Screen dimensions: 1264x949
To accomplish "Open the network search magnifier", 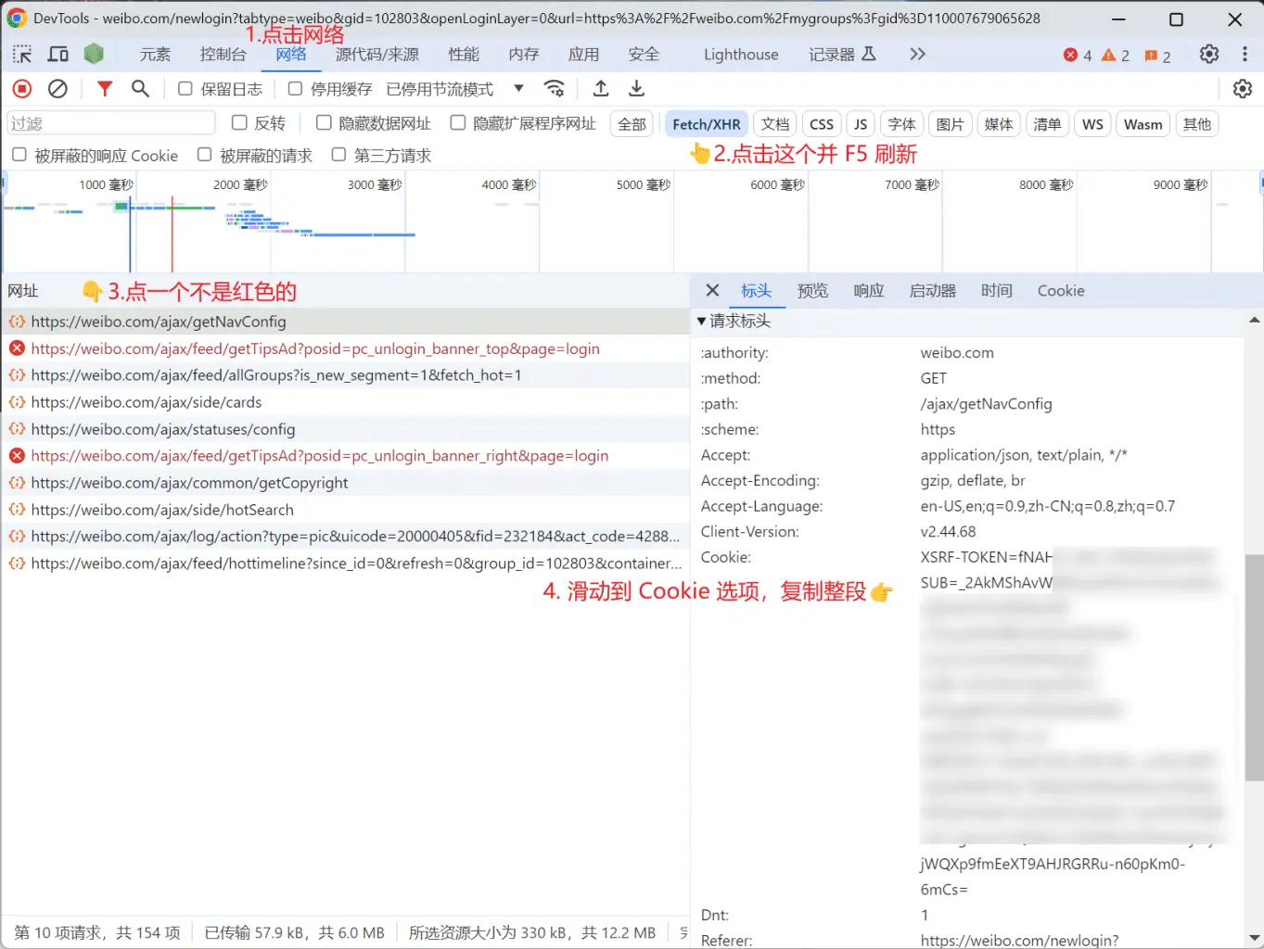I will point(140,89).
